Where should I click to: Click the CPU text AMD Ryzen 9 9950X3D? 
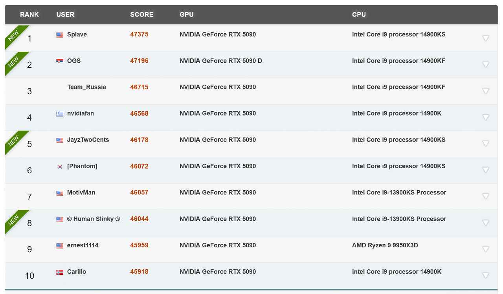(385, 245)
